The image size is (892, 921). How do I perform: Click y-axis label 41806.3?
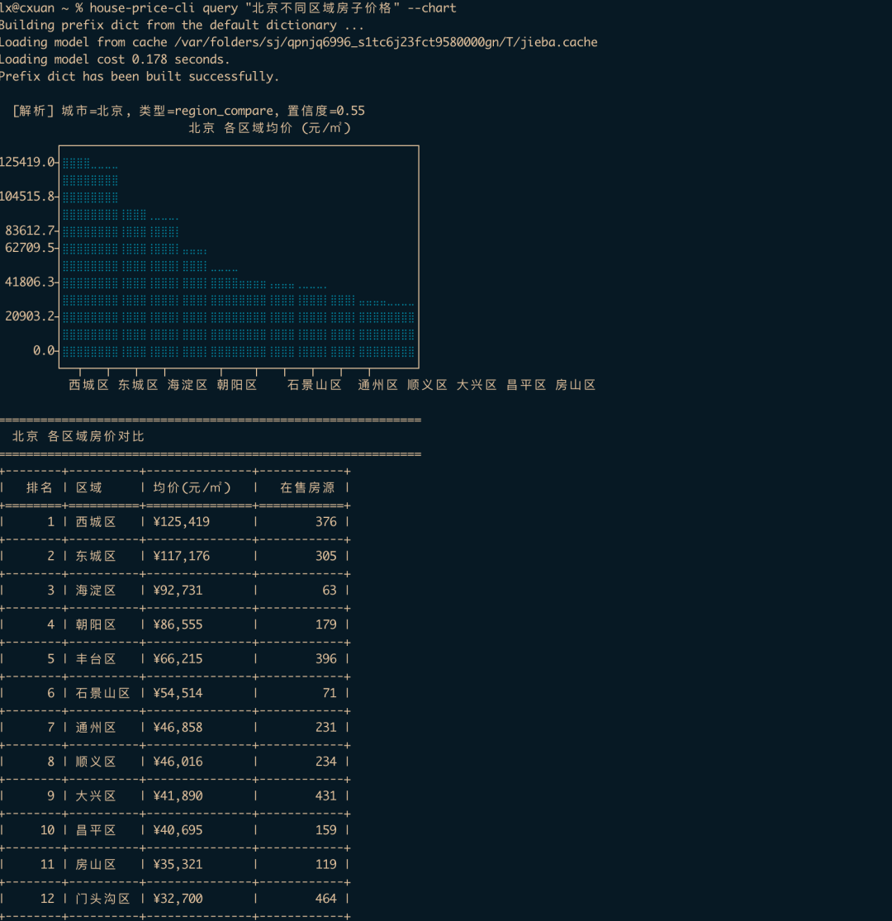pyautogui.click(x=30, y=282)
